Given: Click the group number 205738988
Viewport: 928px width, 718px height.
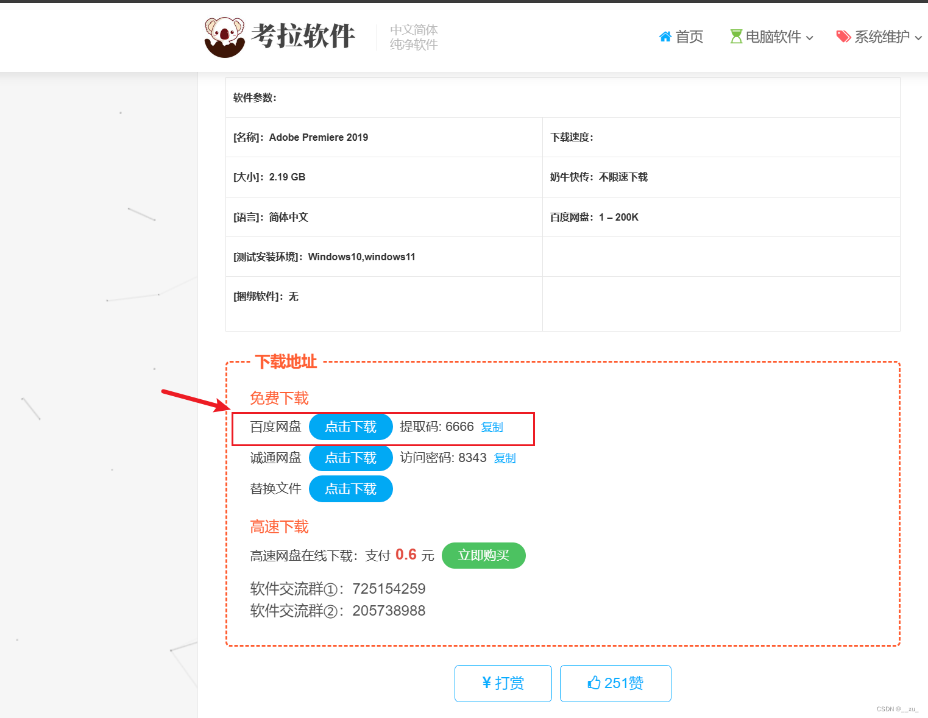Looking at the screenshot, I should tap(389, 611).
